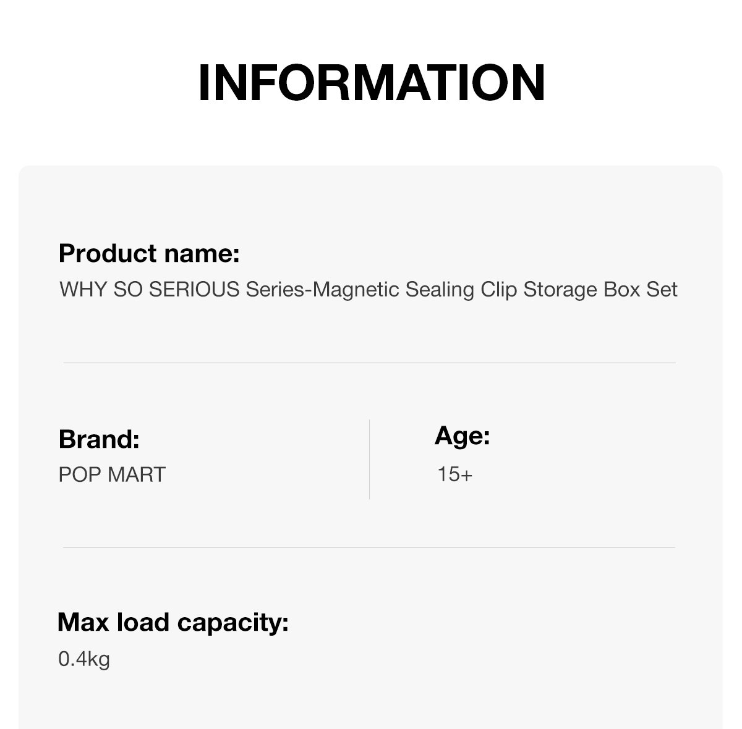Select the 'Brand:' label

click(99, 439)
